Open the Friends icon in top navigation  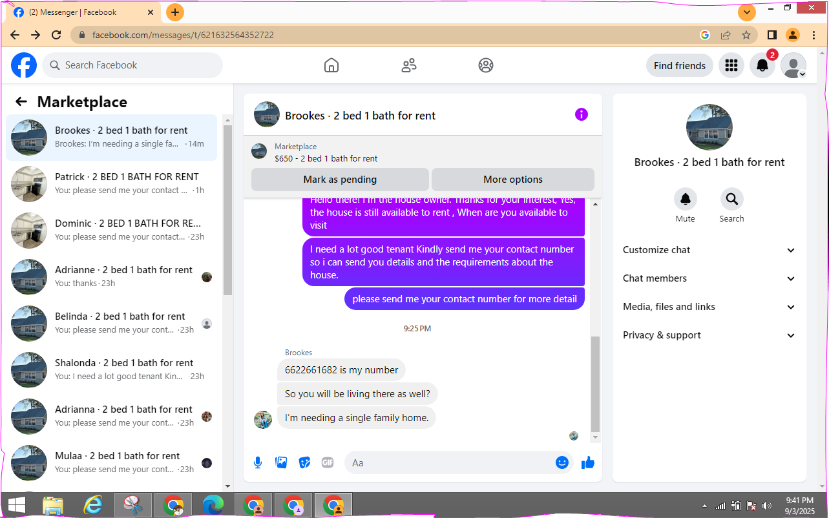click(409, 65)
